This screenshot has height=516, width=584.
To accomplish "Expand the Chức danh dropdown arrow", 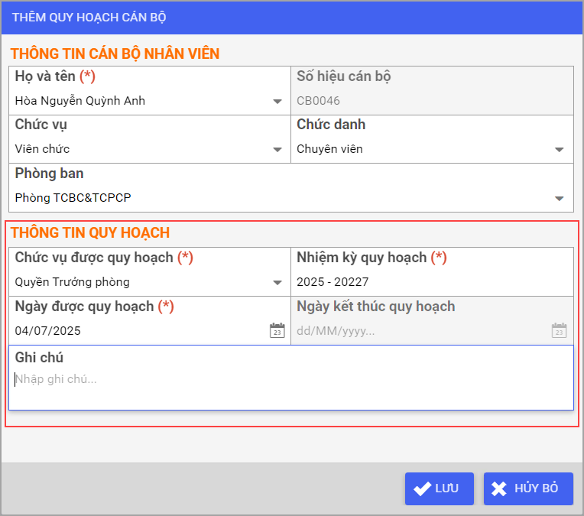I will coord(559,150).
